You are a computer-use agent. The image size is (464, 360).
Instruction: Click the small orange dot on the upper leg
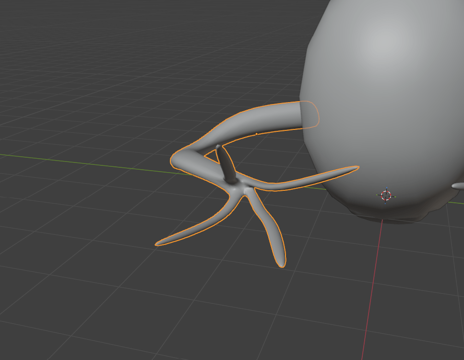(x=256, y=134)
